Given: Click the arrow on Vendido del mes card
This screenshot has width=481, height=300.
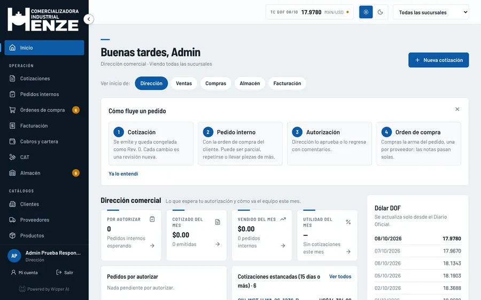Looking at the screenshot, I should click(283, 246).
